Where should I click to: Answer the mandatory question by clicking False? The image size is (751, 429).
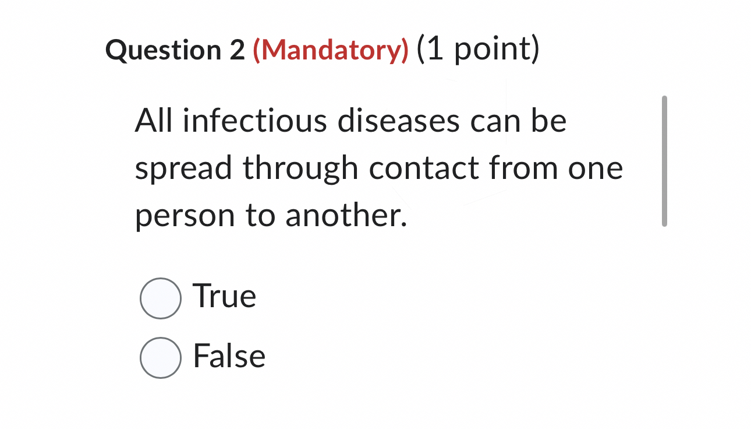coord(160,356)
